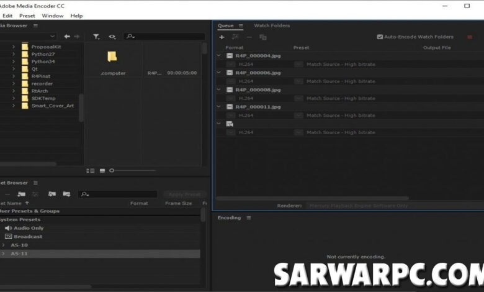Open the Window menu
The height and width of the screenshot is (292, 484).
coord(53,16)
